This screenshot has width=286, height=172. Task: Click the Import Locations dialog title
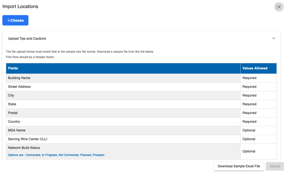click(x=20, y=6)
